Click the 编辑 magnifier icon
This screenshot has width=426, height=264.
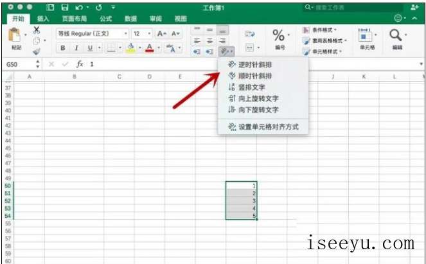tap(395, 35)
